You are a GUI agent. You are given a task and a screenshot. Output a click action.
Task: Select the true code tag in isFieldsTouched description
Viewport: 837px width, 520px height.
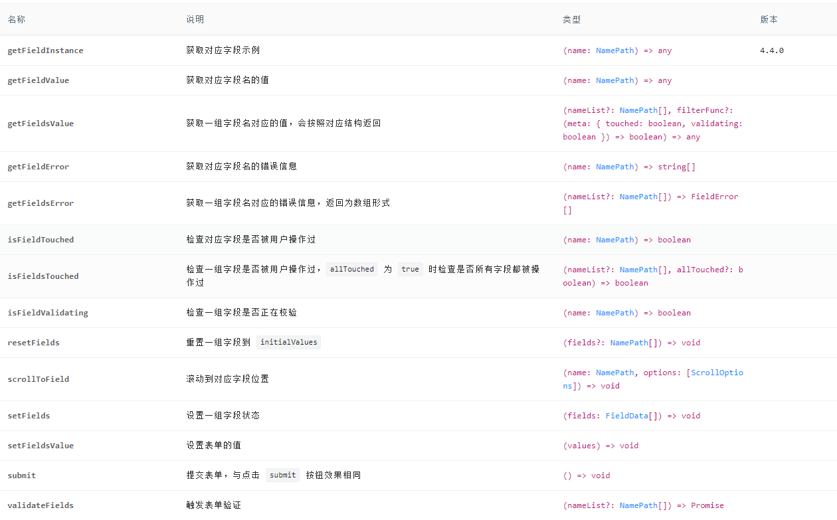click(x=410, y=269)
